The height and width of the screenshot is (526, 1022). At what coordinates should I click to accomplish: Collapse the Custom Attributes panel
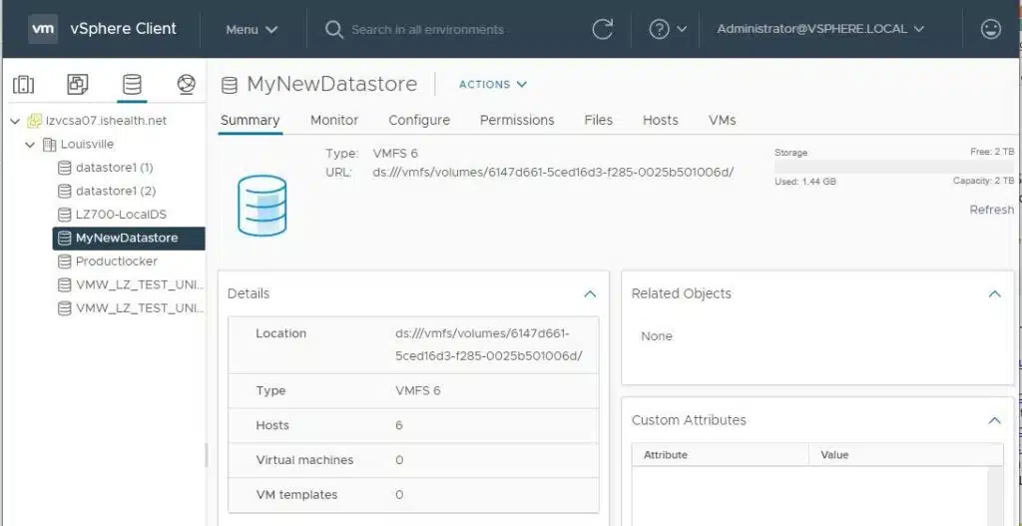[995, 420]
